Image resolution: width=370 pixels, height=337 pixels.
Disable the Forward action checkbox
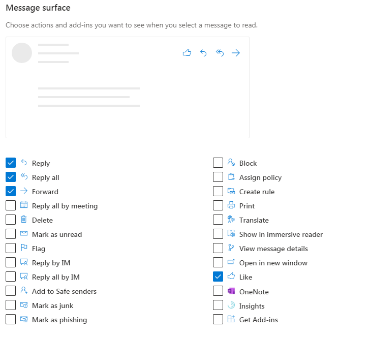point(11,191)
